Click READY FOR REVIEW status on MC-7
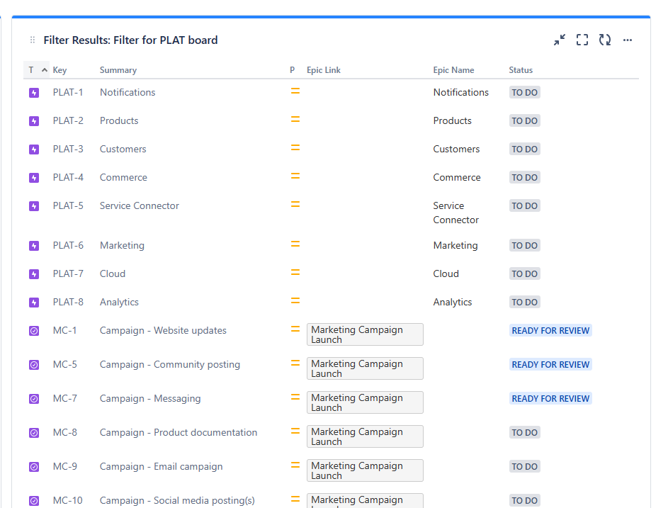668x508 pixels. [x=550, y=398]
